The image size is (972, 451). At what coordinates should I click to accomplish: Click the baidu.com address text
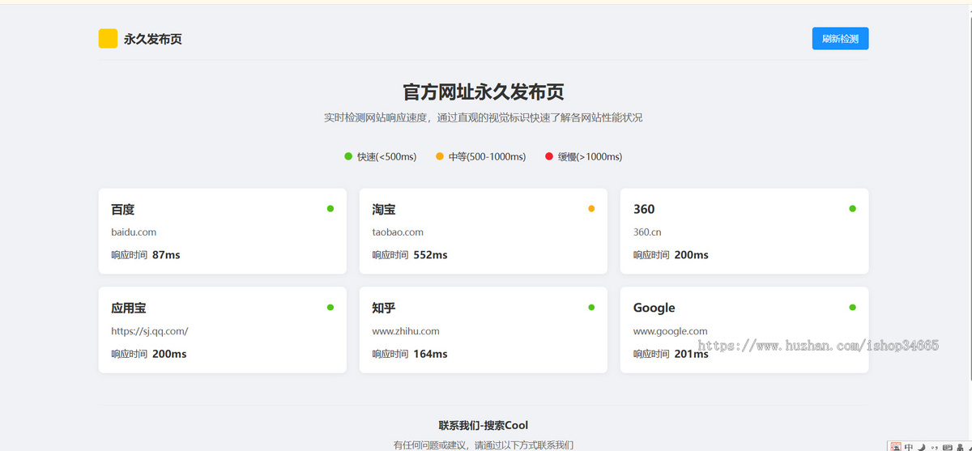(x=134, y=232)
